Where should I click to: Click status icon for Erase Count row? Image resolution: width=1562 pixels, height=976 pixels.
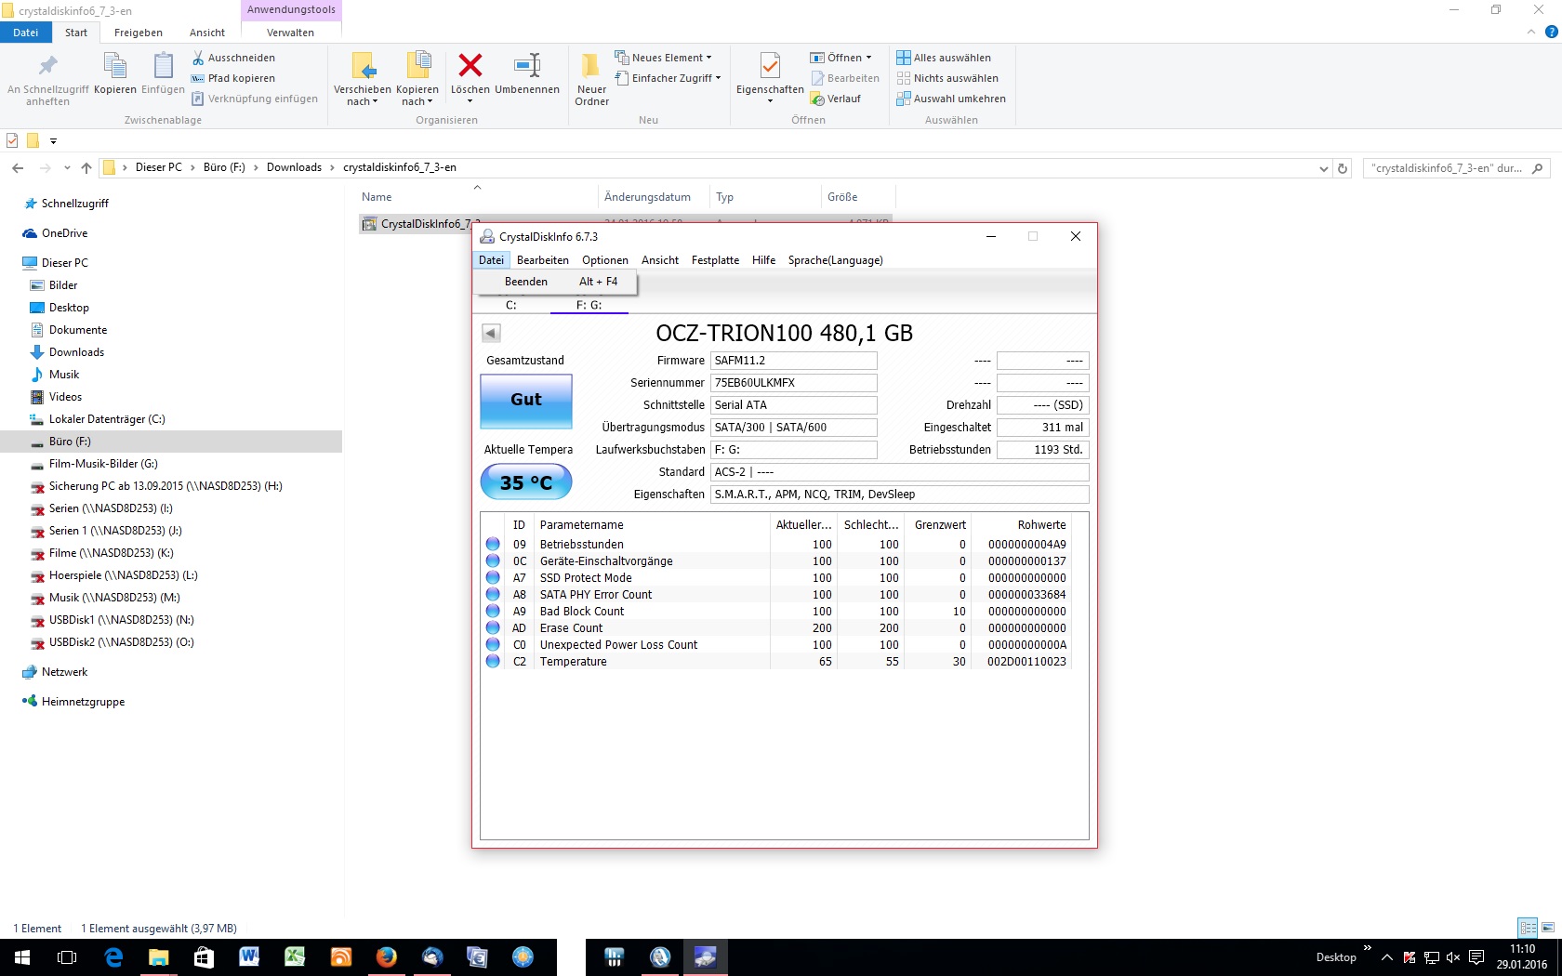point(493,628)
